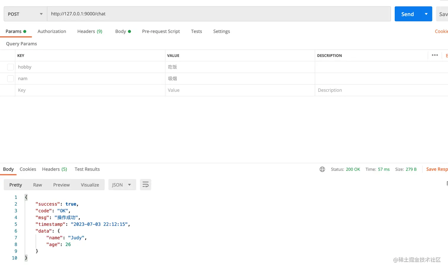The image size is (448, 270).
Task: Open the request Body tab
Action: [x=123, y=31]
